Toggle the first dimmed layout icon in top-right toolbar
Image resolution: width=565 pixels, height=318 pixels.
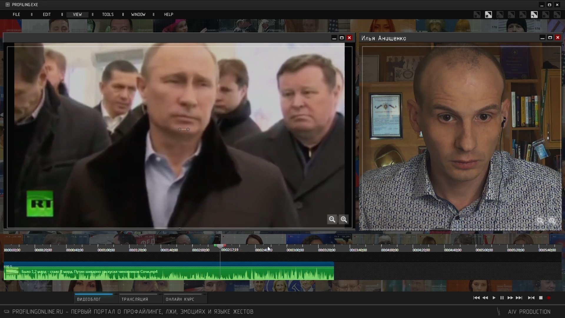(x=477, y=15)
